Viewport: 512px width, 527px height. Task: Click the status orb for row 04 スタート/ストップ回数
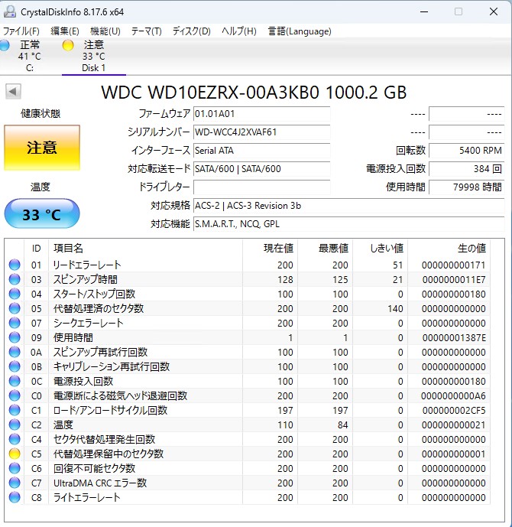[x=15, y=294]
